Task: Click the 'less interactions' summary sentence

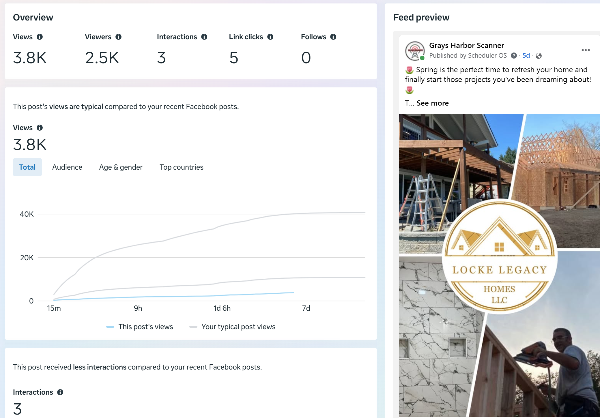Action: click(137, 367)
